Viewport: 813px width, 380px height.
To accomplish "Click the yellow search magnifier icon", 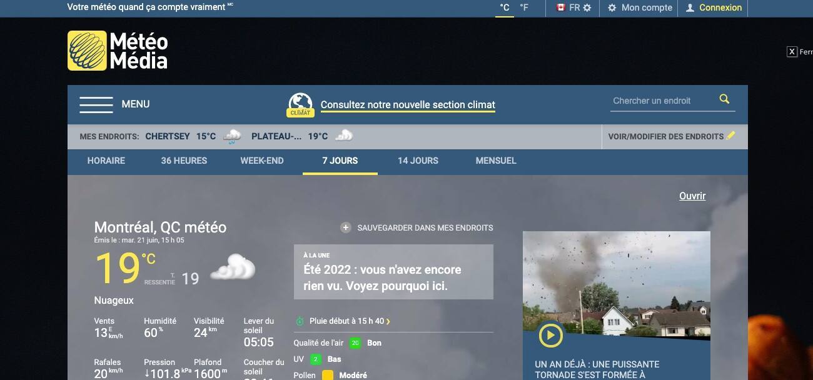I will pos(724,99).
